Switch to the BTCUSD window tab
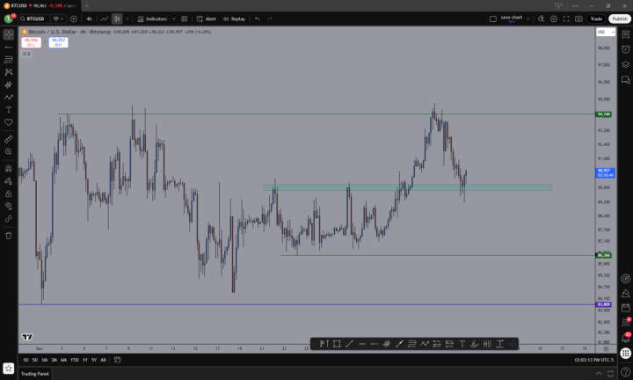The height and width of the screenshot is (380, 633). pyautogui.click(x=40, y=5)
